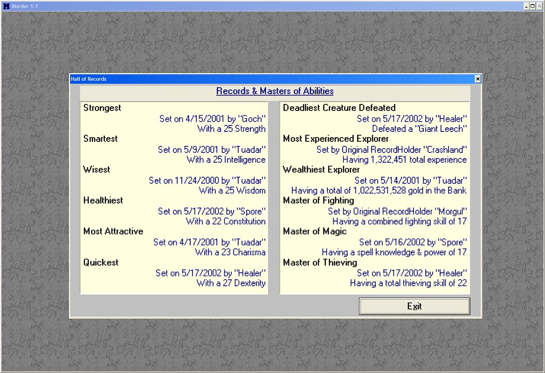The image size is (545, 373).
Task: Click the Hall of Records title bar
Action: [270, 79]
